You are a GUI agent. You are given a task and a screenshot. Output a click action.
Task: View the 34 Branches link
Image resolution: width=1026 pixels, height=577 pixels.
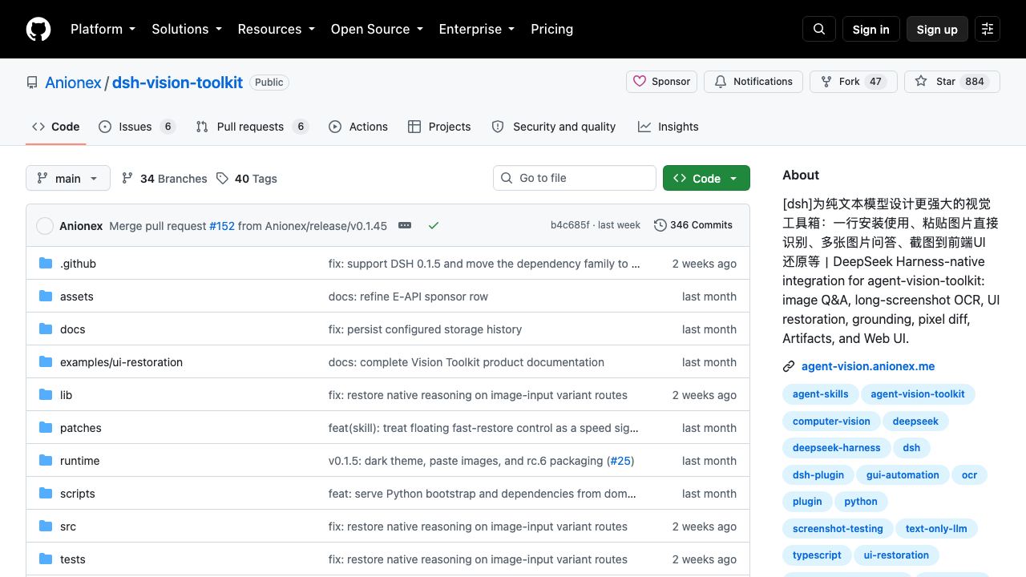[164, 178]
